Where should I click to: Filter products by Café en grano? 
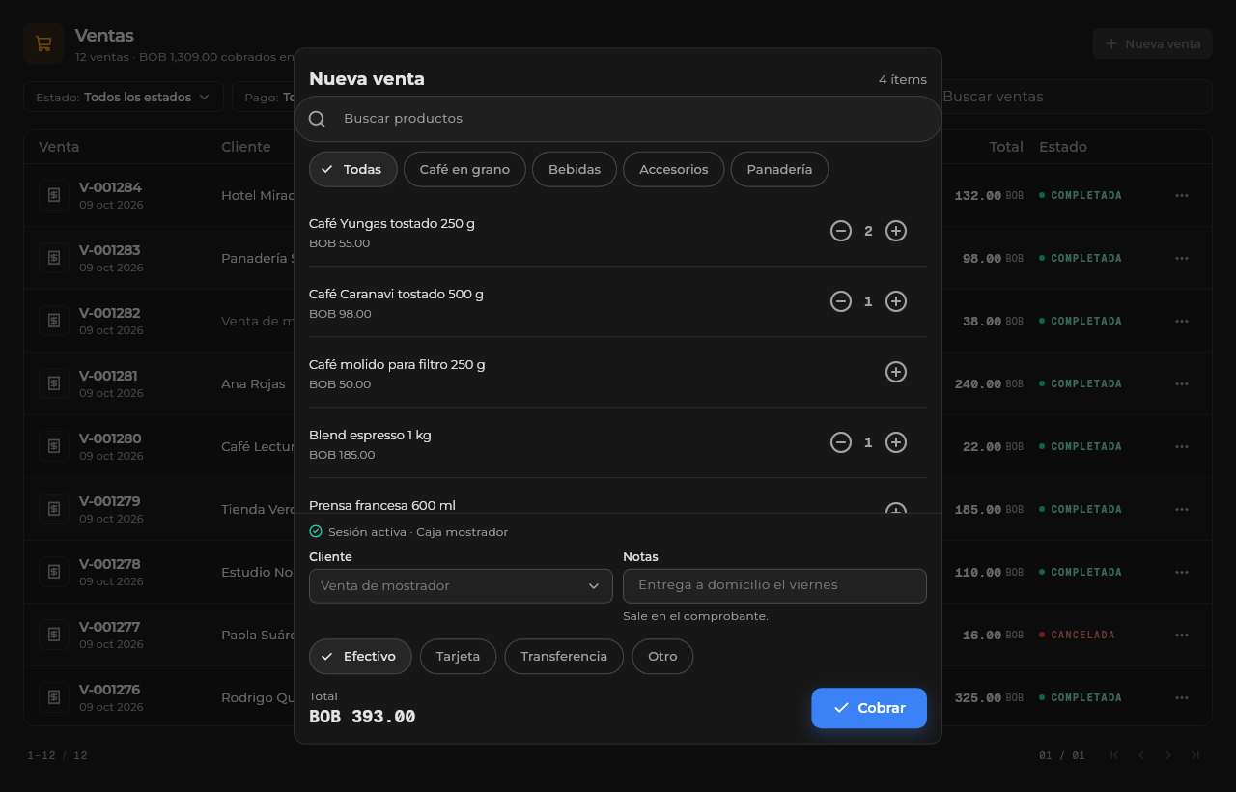tap(464, 169)
